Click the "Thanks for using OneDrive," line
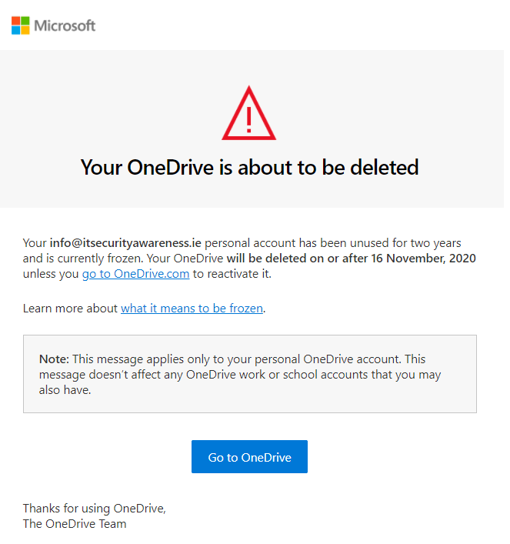The height and width of the screenshot is (544, 510). [95, 509]
